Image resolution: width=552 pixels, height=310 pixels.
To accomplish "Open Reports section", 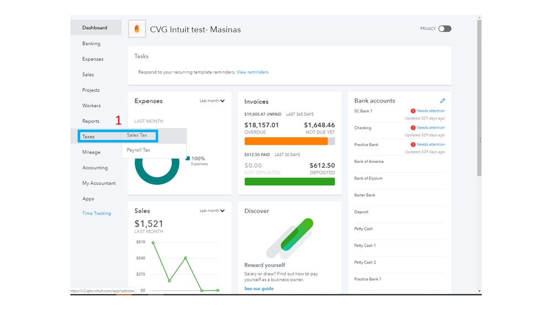I will [x=91, y=121].
